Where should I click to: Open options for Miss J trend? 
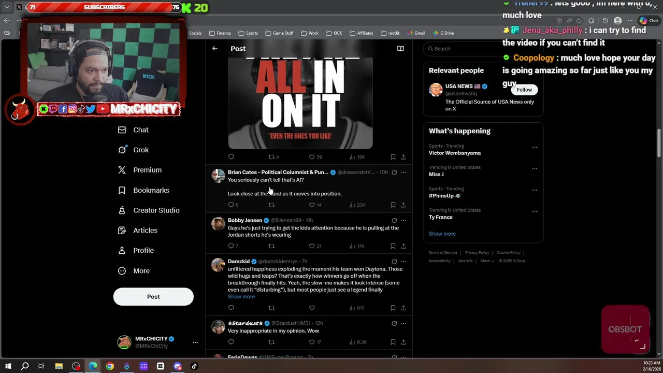(x=535, y=168)
